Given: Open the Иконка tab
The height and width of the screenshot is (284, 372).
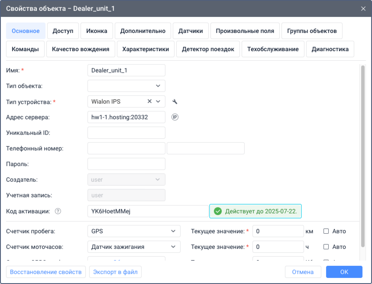Looking at the screenshot, I should [x=97, y=31].
